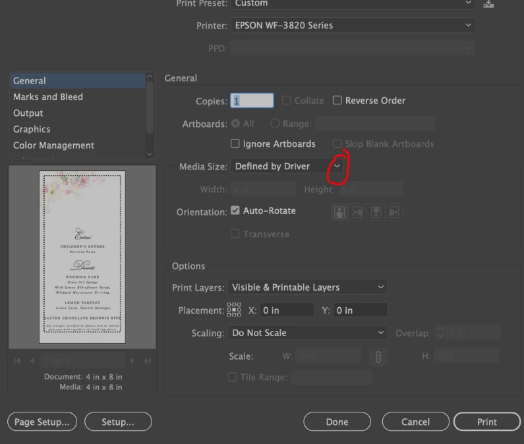Click the artboard page number field
This screenshot has width=524, height=444.
coord(82,360)
